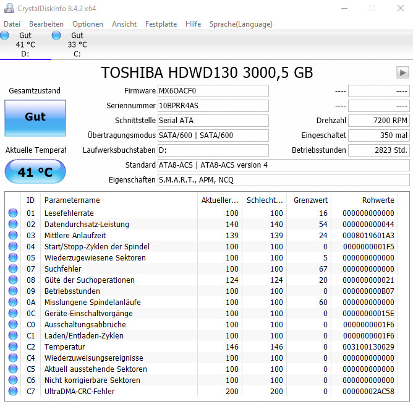Click status orb for Nicht korrigierbare Sektoren
Screen dimensions: 413x404
13,380
